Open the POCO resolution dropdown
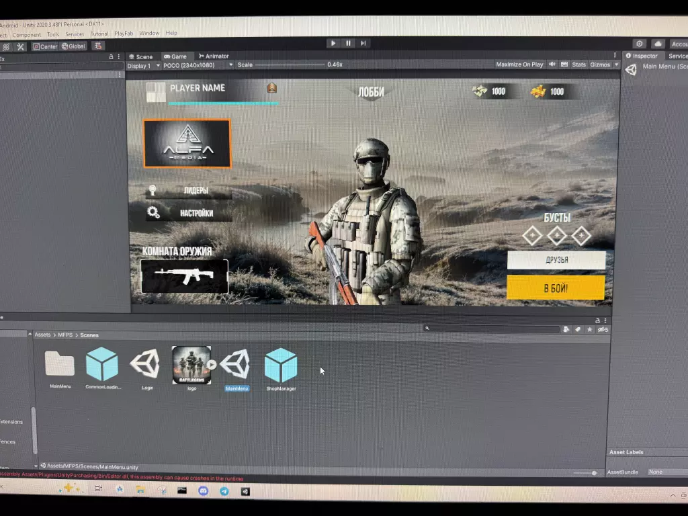Screen dimensions: 688x516 click(198, 65)
